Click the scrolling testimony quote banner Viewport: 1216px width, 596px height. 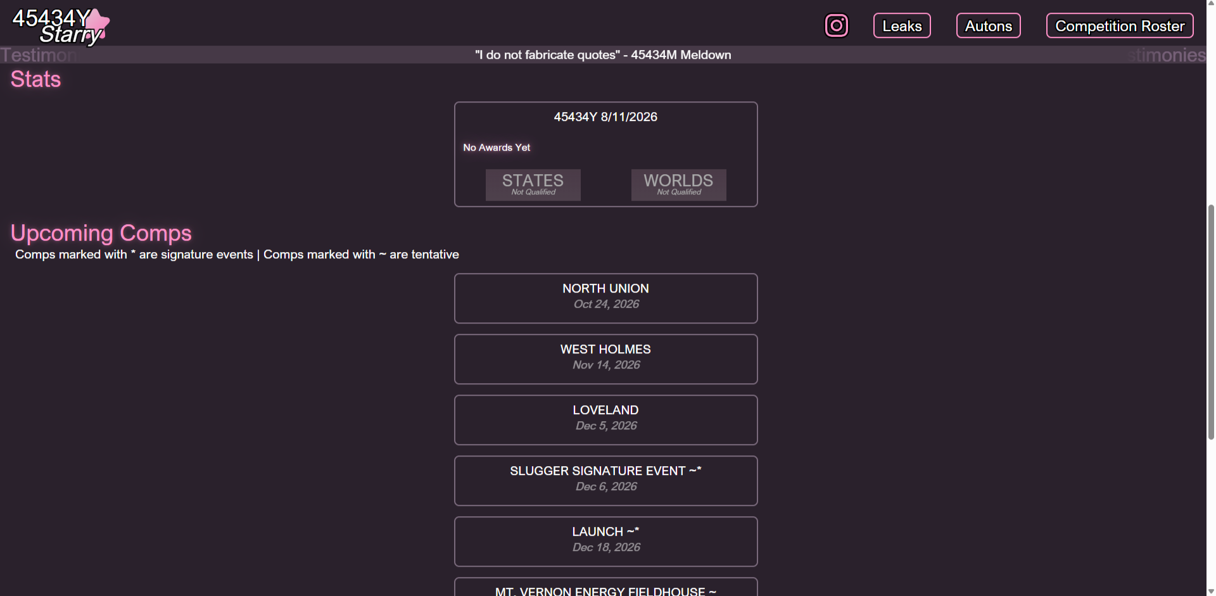(603, 55)
